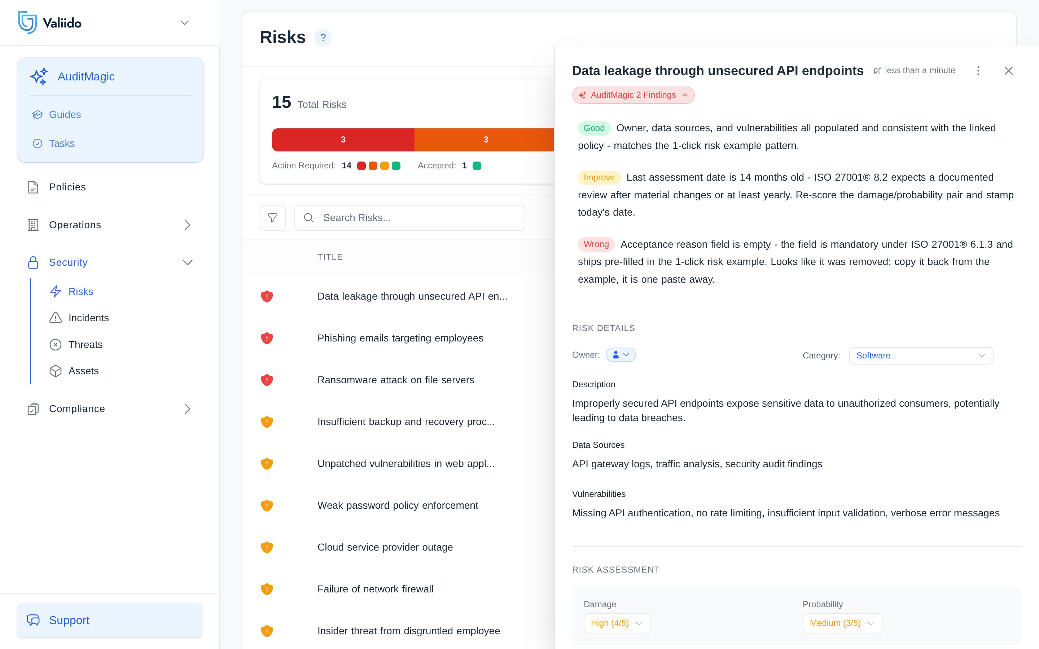The width and height of the screenshot is (1039, 649).
Task: Open the Category Software dropdown
Action: pyautogui.click(x=921, y=356)
